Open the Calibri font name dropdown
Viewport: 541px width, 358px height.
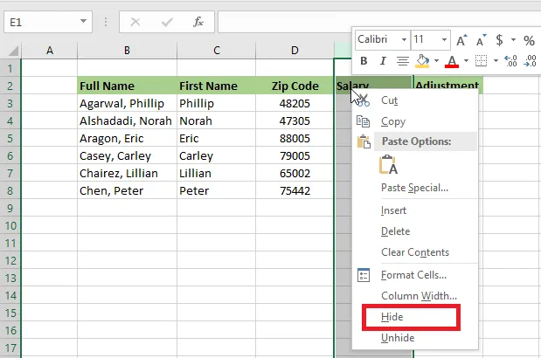click(404, 39)
